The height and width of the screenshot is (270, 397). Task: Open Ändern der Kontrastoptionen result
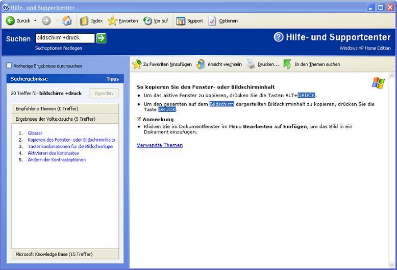pyautogui.click(x=57, y=160)
